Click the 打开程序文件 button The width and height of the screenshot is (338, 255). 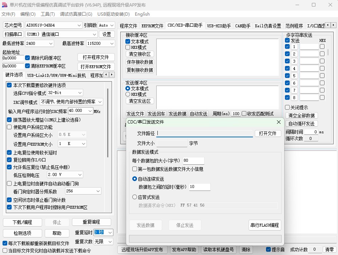(x=96, y=57)
